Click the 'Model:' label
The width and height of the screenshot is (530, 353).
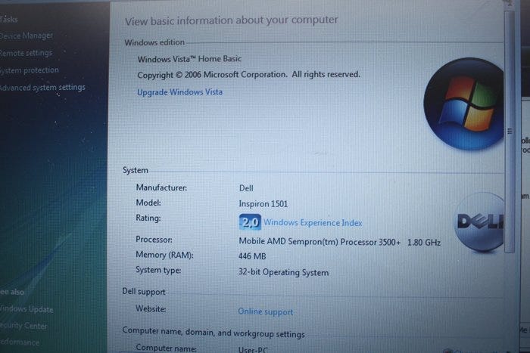click(148, 203)
